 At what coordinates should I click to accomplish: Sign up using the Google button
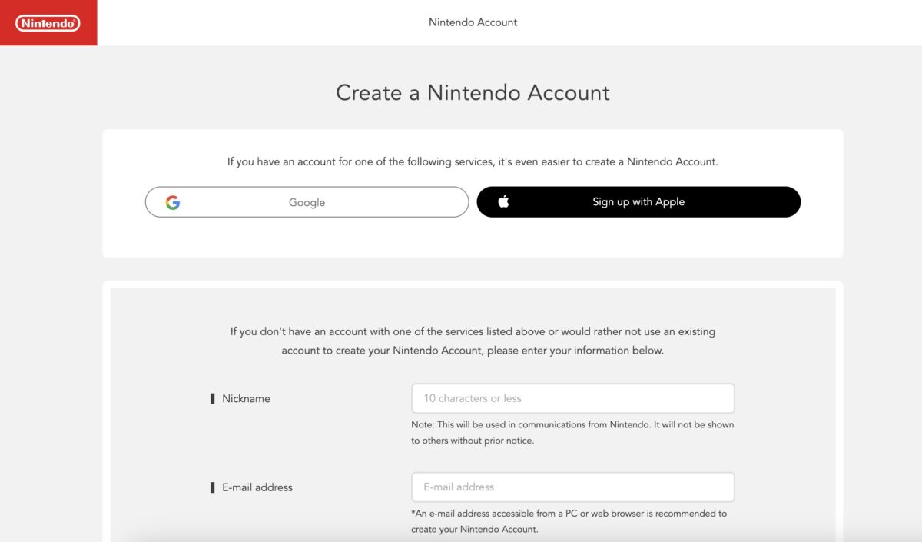click(x=307, y=202)
